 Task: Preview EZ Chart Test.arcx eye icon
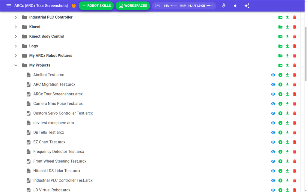273,142
